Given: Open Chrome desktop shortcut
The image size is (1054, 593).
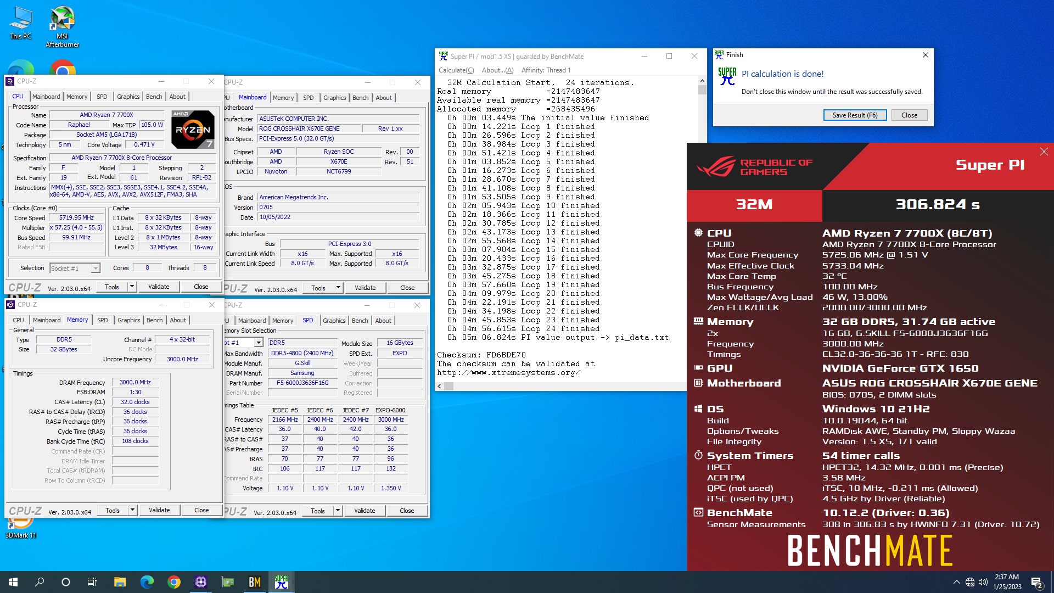Looking at the screenshot, I should click(x=63, y=68).
